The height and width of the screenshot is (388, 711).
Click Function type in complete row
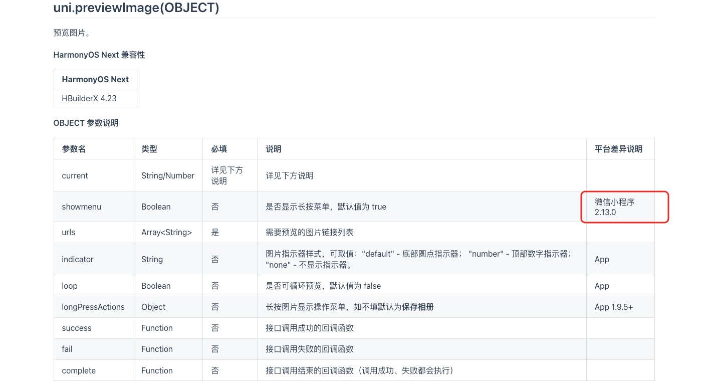[157, 370]
